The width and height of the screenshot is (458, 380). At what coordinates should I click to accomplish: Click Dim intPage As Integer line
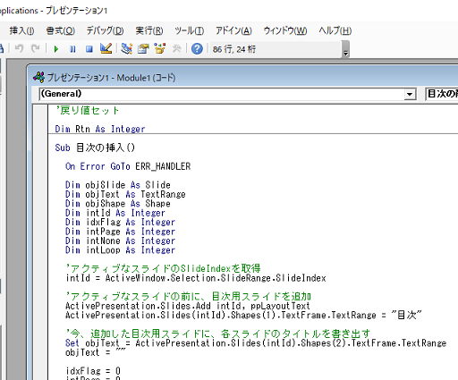(x=120, y=232)
